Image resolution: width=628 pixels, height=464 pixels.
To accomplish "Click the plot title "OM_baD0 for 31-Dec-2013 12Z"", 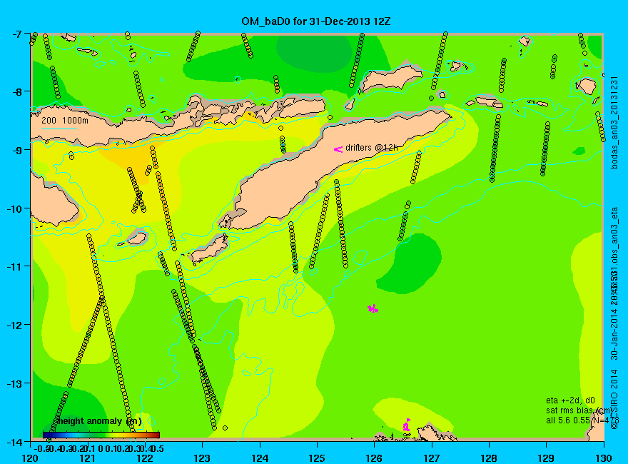I will coord(315,21).
